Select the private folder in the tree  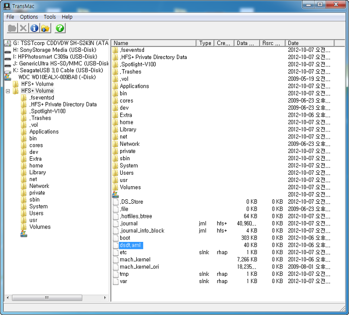click(x=37, y=193)
